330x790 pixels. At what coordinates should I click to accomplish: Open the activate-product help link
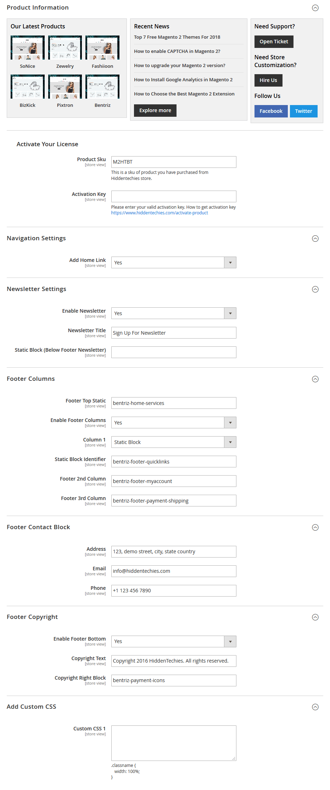[x=159, y=213]
